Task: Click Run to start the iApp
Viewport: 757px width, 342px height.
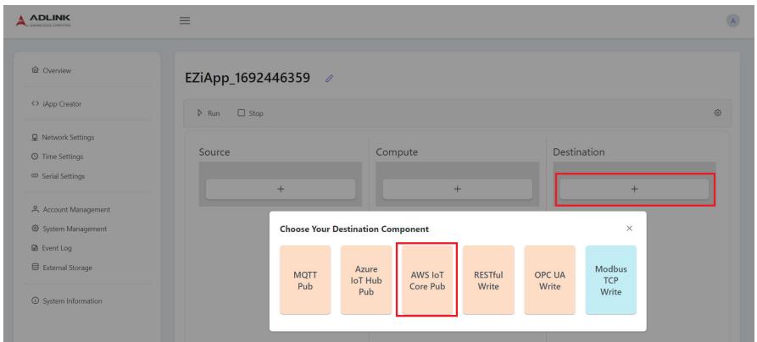Action: tap(209, 113)
